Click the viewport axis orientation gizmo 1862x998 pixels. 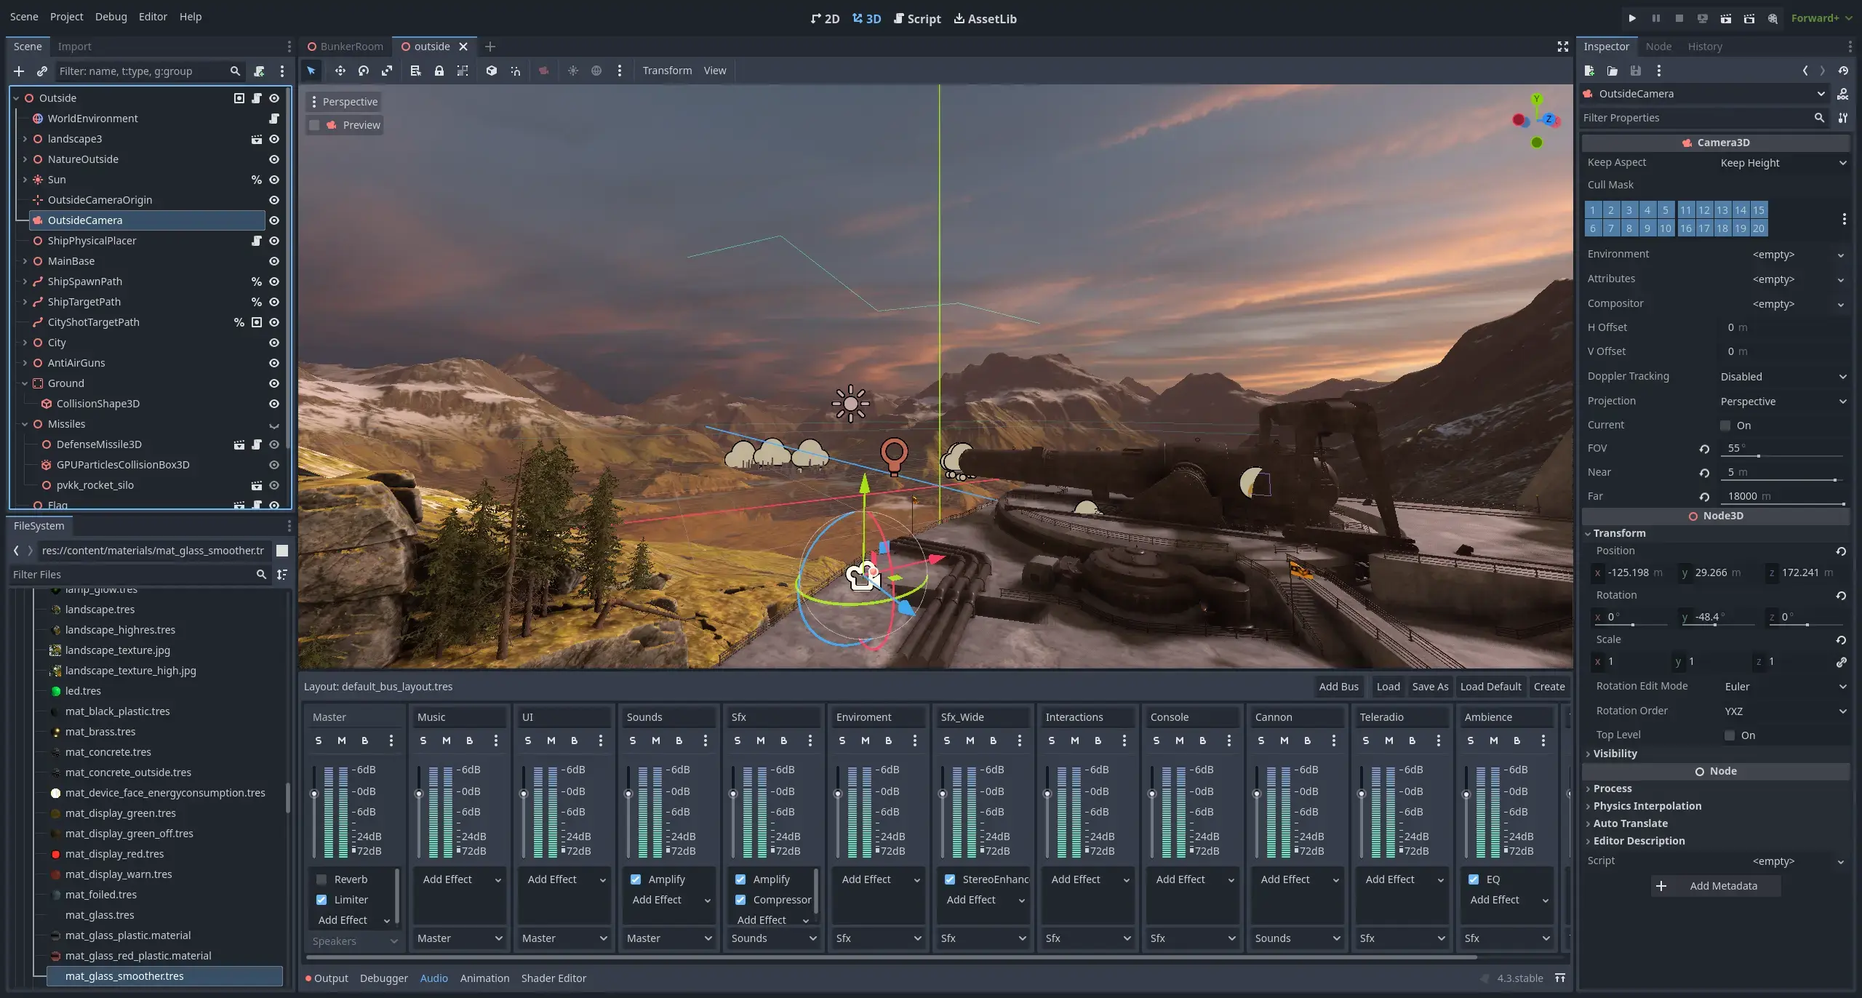pos(1536,121)
